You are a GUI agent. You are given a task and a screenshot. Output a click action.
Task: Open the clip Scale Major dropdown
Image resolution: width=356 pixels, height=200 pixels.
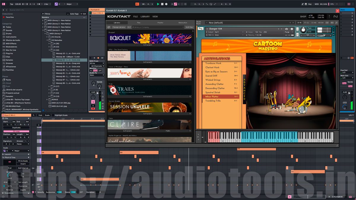click(22, 151)
